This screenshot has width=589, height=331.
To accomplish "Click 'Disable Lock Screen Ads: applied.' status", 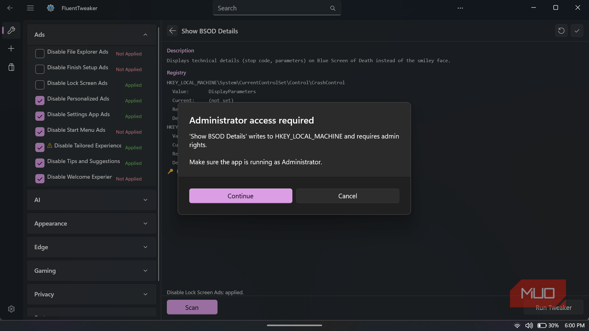I will [x=205, y=292].
